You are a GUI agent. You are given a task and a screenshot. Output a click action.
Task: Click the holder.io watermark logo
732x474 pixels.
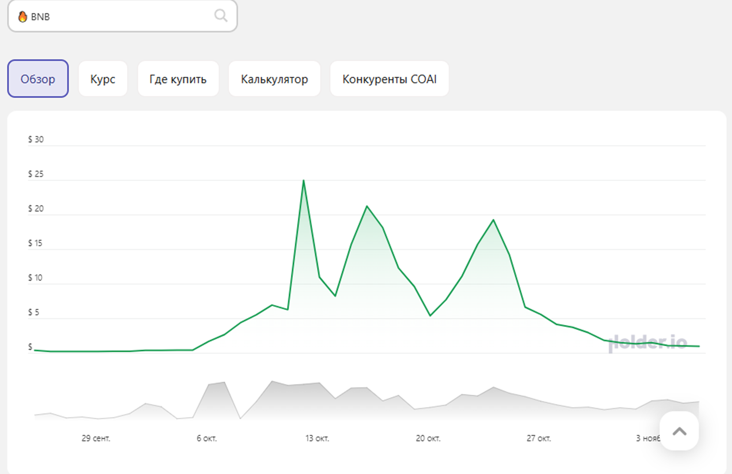coord(647,342)
